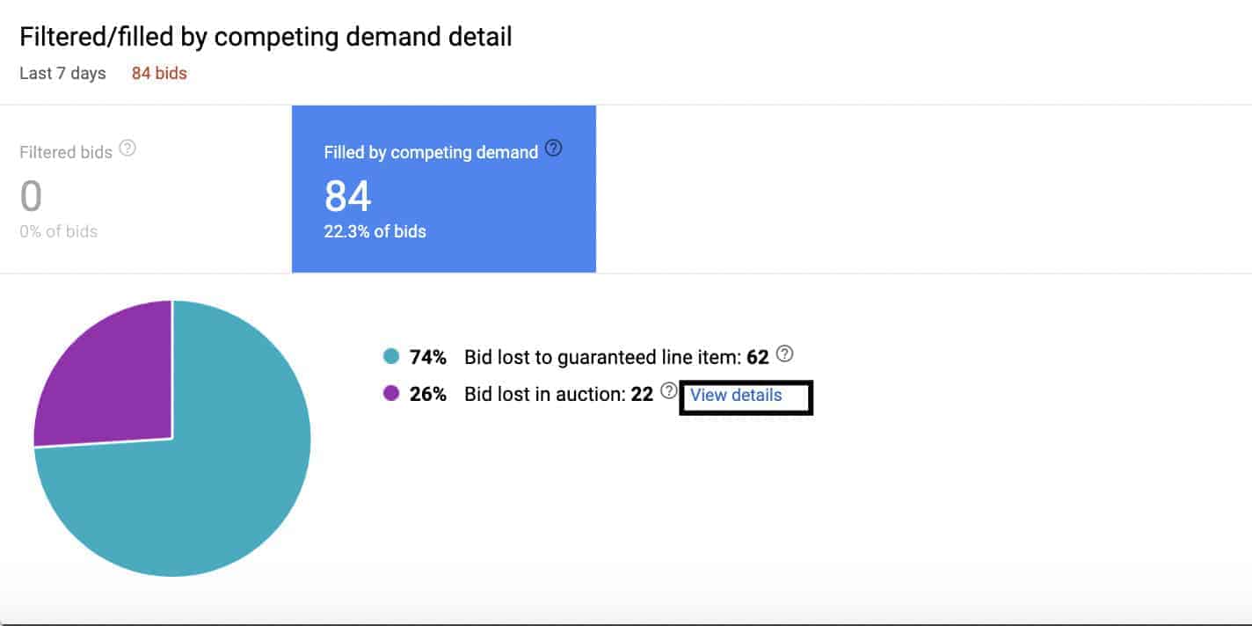The image size is (1252, 626).
Task: Click the red 84 bids text
Action: [159, 74]
